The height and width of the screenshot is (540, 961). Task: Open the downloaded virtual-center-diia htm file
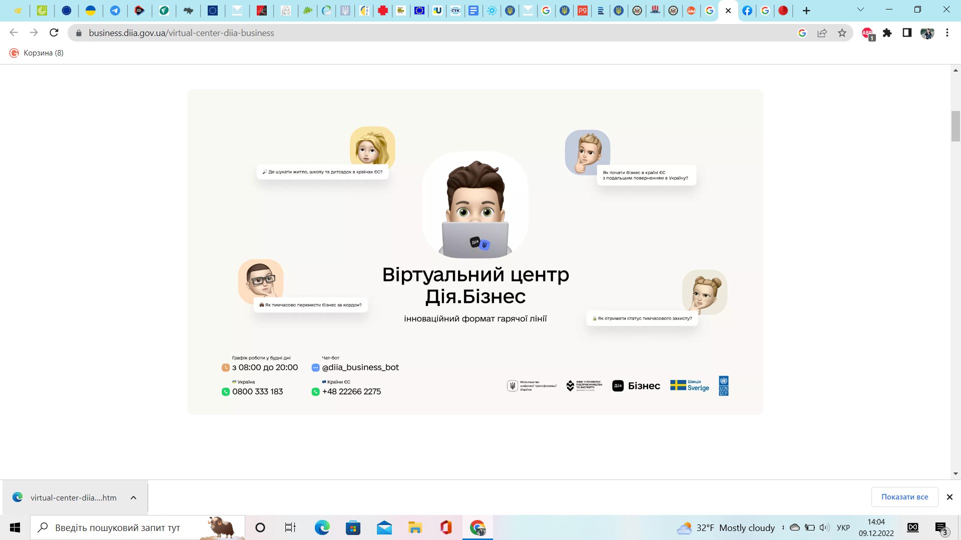point(73,498)
